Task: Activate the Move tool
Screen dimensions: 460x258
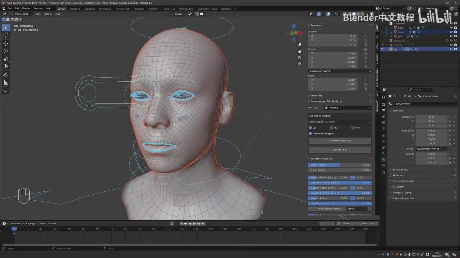Action: pyautogui.click(x=6, y=43)
